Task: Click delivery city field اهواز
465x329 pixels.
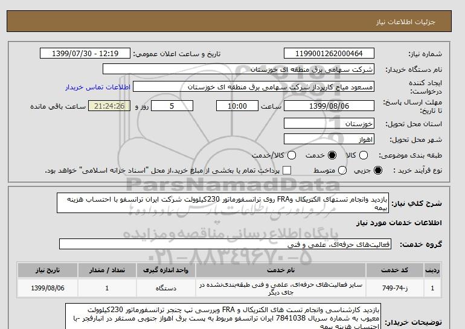Action: [329, 139]
